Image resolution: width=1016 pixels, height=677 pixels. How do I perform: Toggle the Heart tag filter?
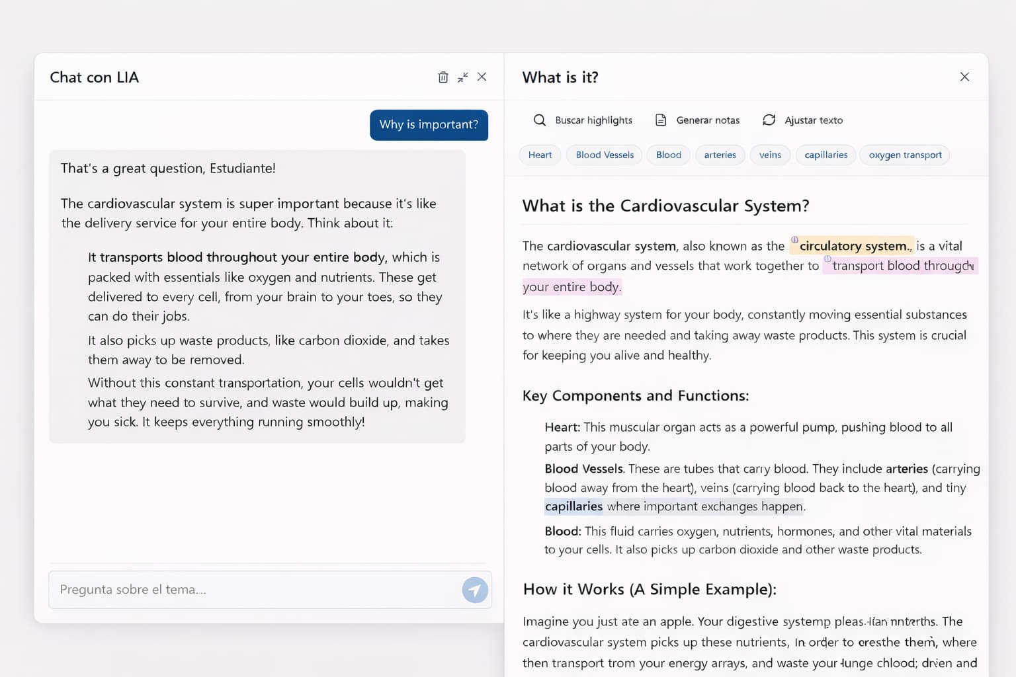540,155
